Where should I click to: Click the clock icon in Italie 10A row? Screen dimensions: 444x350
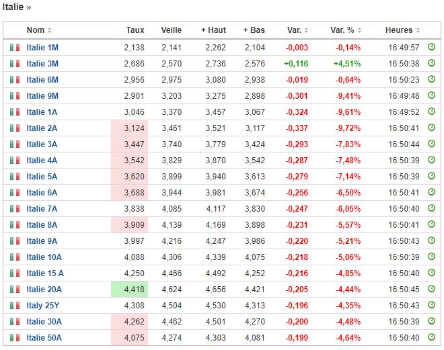(x=432, y=257)
